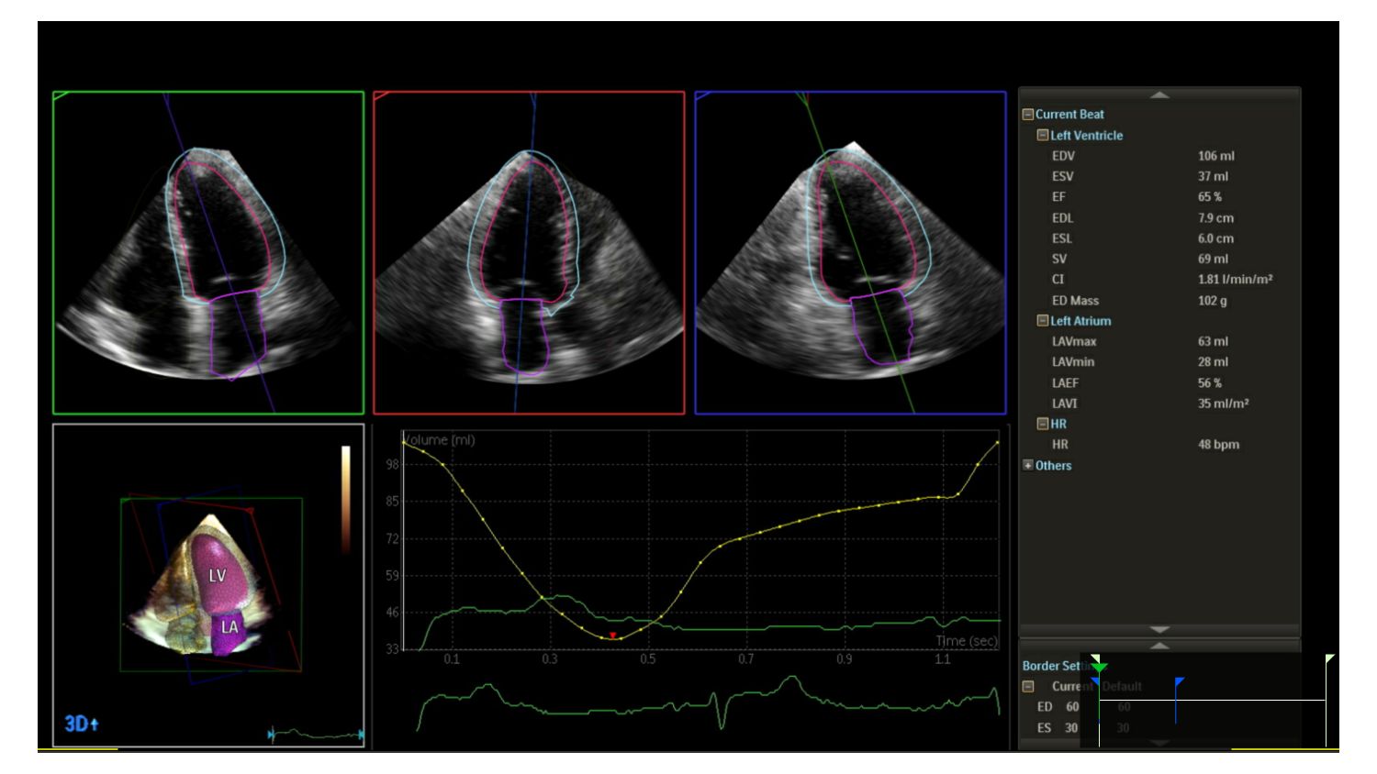Click the Others heading label
This screenshot has width=1377, height=774.
(1053, 466)
